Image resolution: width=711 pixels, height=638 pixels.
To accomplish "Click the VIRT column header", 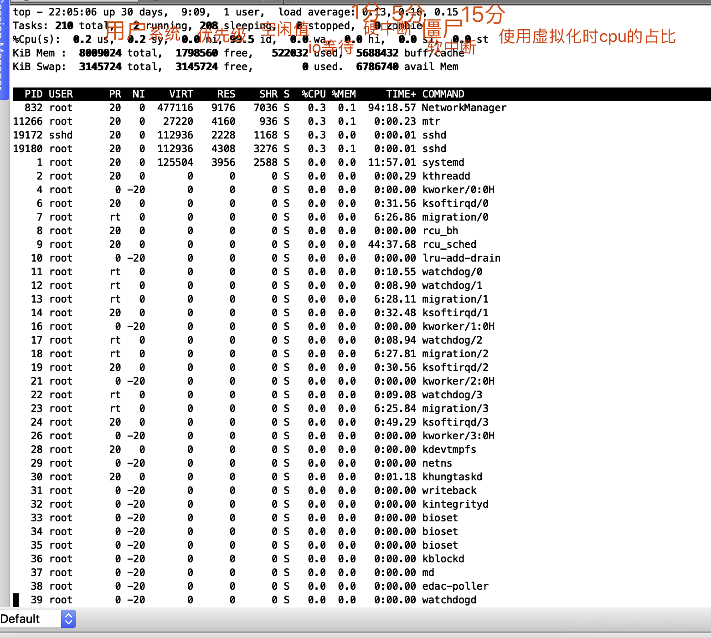I will pyautogui.click(x=181, y=94).
